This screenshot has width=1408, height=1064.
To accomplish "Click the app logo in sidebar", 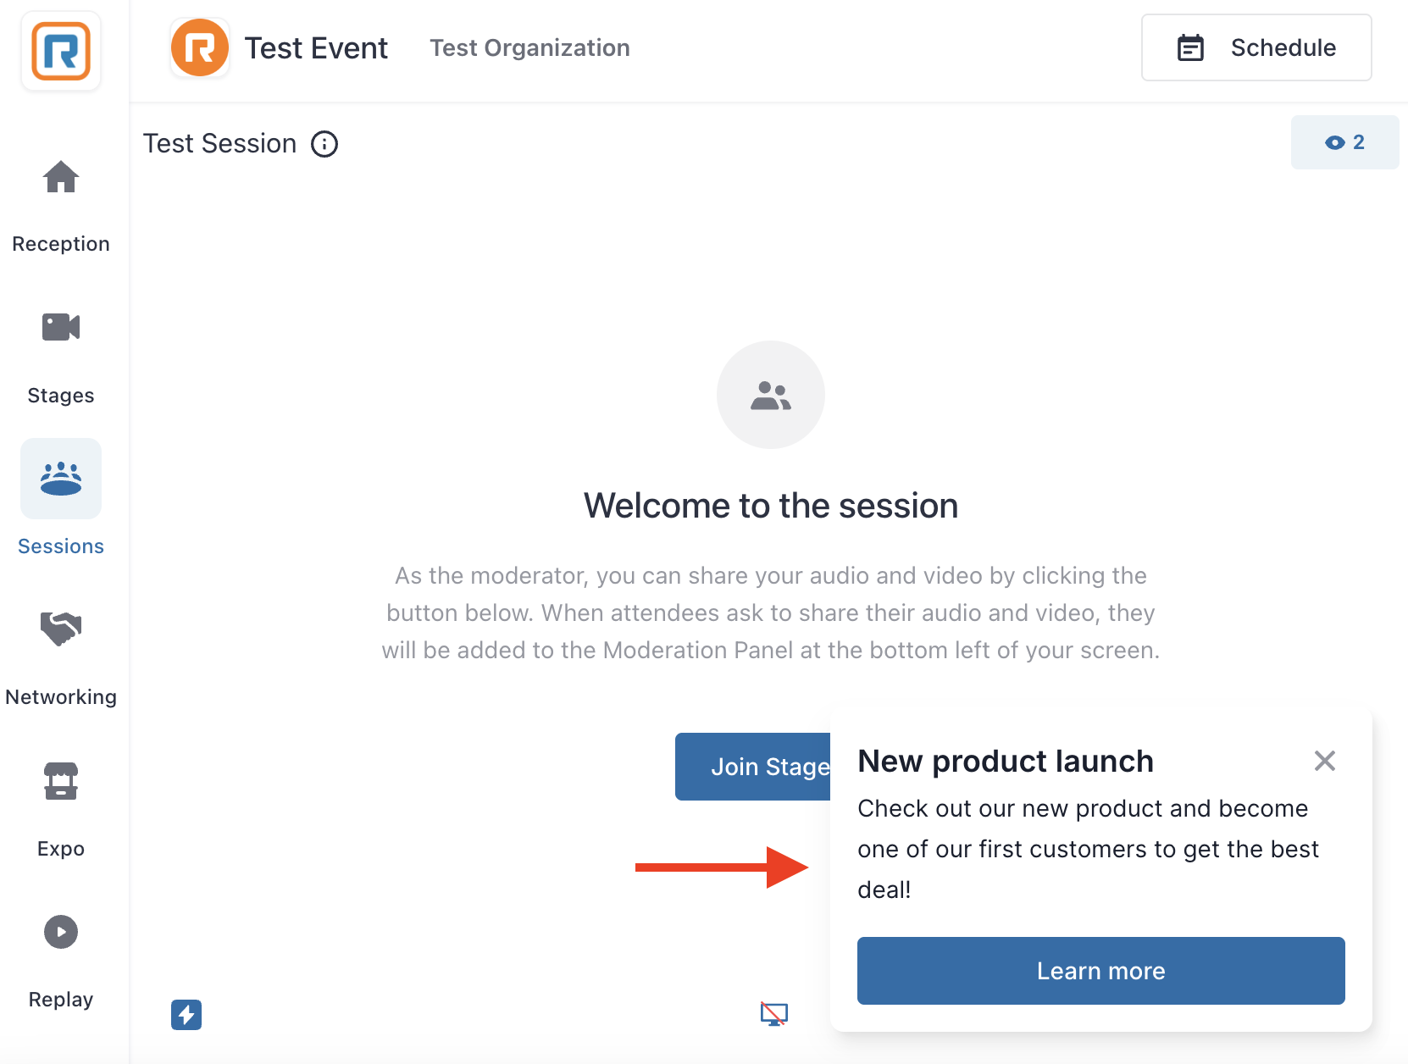I will pyautogui.click(x=61, y=51).
